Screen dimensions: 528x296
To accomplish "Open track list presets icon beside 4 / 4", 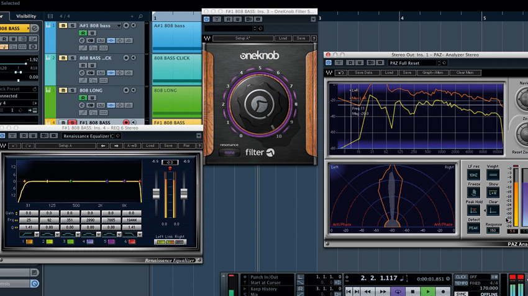I will [x=50, y=16].
